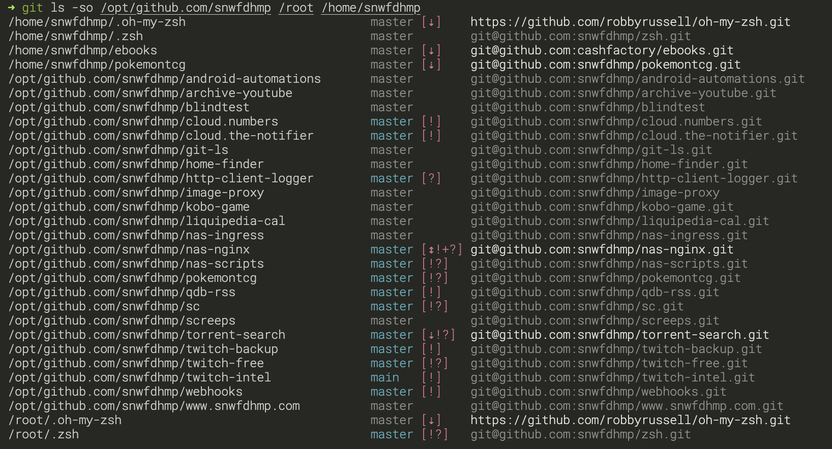The image size is (832, 449).
Task: Select the screeps repository path
Action: [x=122, y=321]
